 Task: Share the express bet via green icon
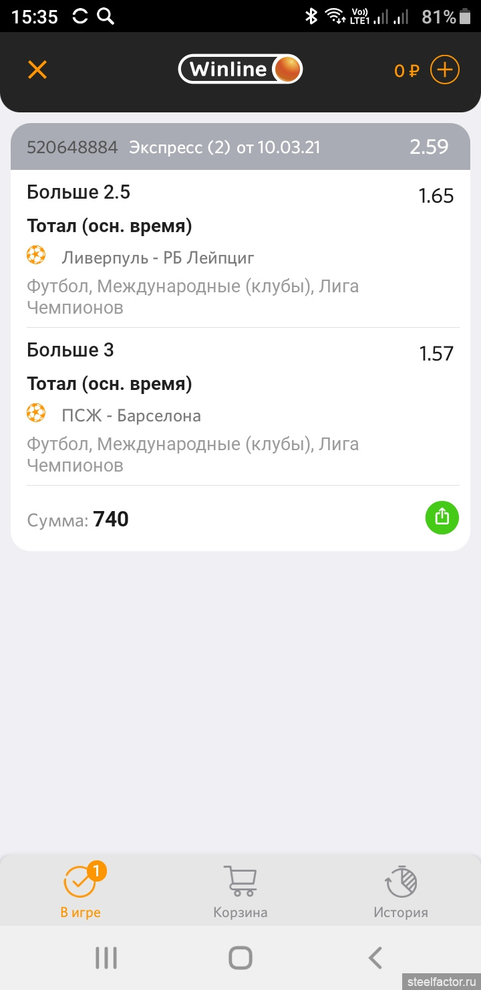442,517
